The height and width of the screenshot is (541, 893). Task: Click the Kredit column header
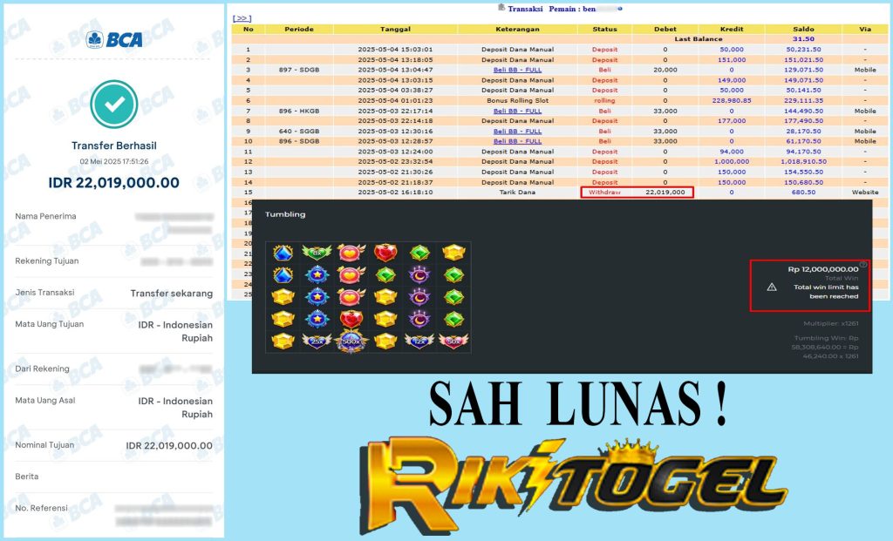tap(732, 29)
